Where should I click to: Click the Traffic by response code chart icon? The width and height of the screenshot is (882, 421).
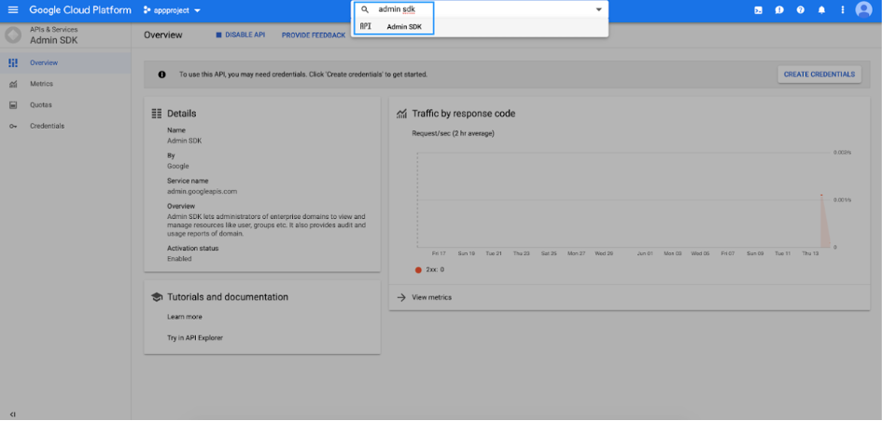pyautogui.click(x=401, y=114)
